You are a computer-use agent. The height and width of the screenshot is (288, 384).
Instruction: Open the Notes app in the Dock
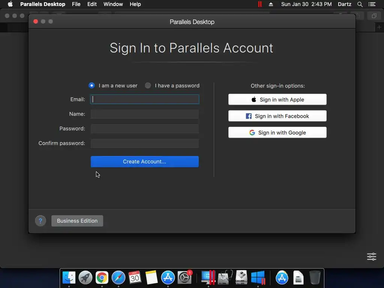click(151, 278)
